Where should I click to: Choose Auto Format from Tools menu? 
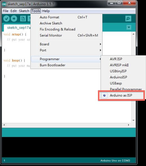66,17
